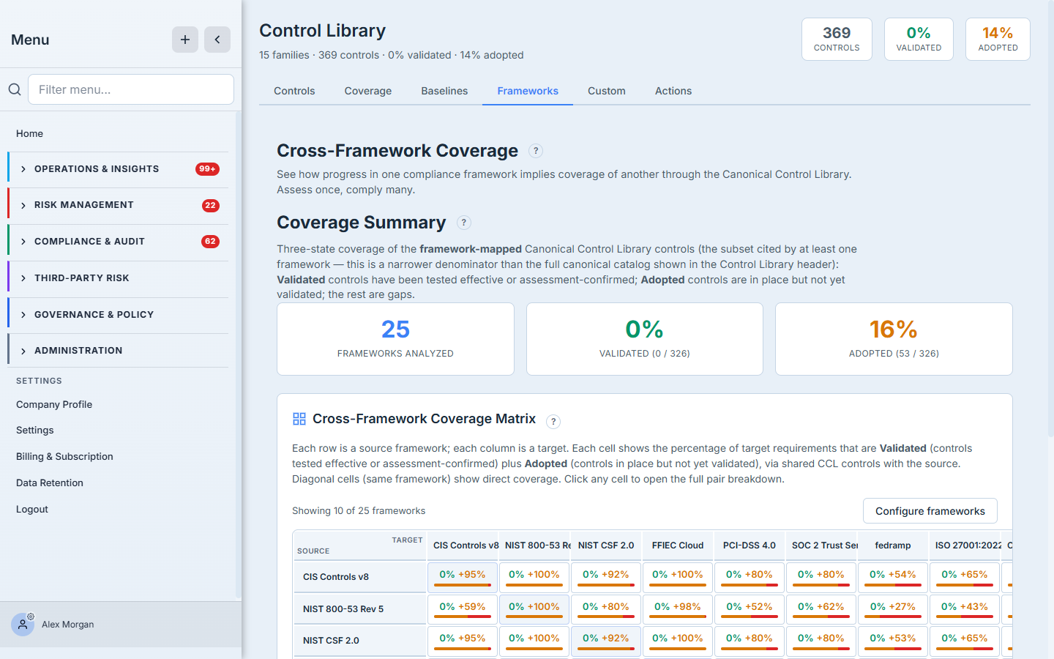
Task: Click Logout in sidebar
Action: click(x=32, y=509)
